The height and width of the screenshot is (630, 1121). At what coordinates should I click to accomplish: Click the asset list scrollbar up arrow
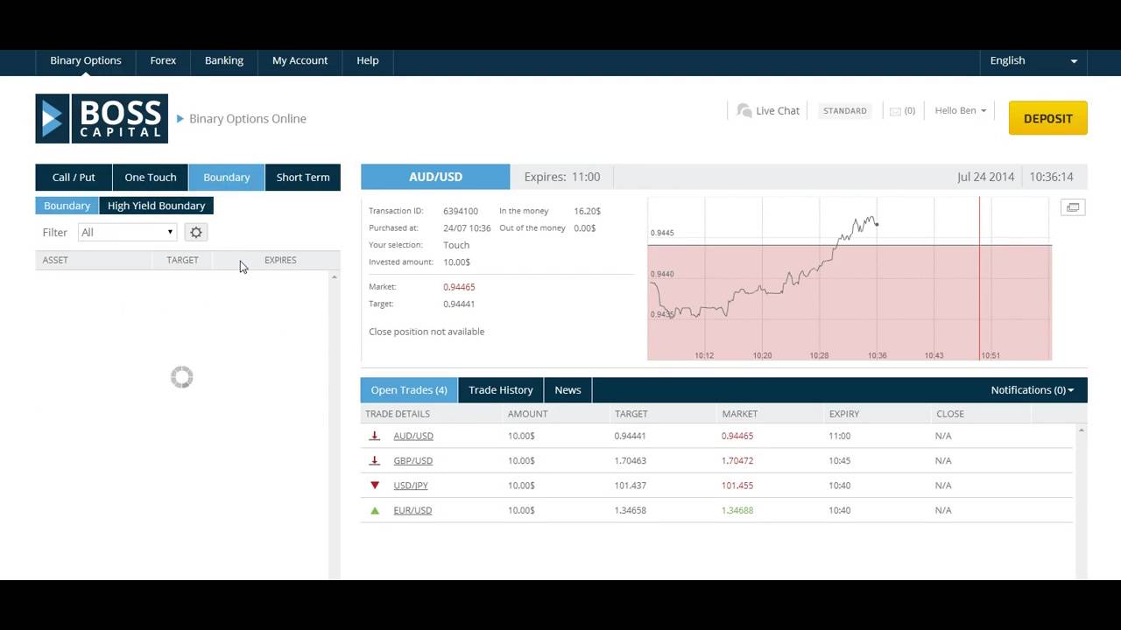[x=335, y=276]
